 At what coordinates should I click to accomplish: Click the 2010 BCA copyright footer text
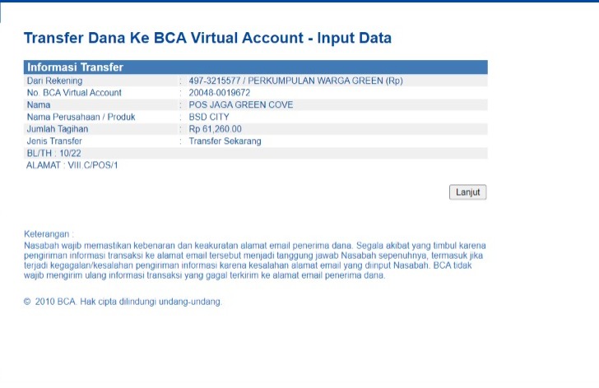[x=123, y=302]
